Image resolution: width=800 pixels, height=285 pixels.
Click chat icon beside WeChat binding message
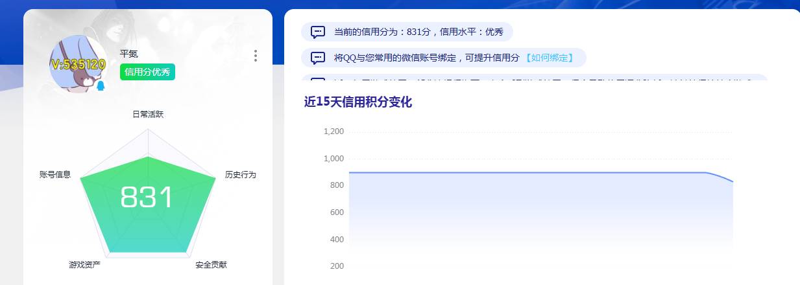tap(318, 58)
